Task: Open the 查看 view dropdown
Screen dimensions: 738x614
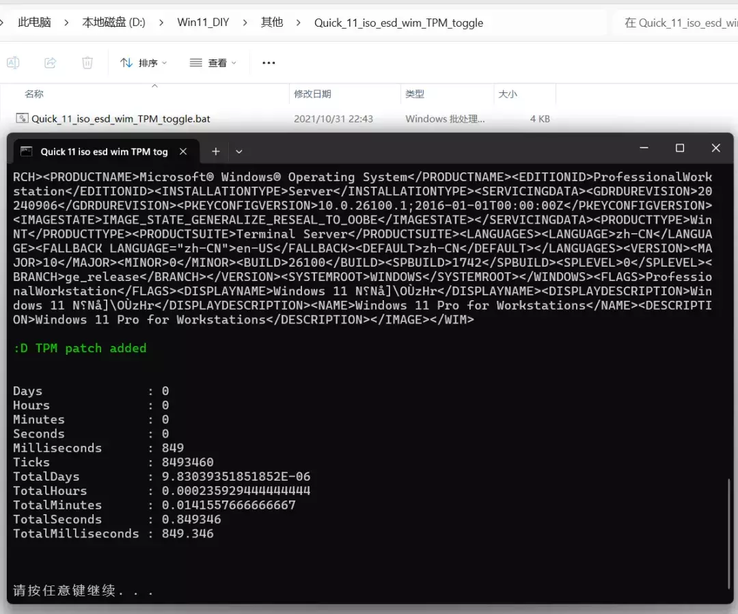Action: coord(213,63)
